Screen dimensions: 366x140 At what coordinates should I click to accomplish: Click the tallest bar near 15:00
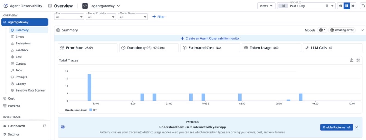click(89, 88)
